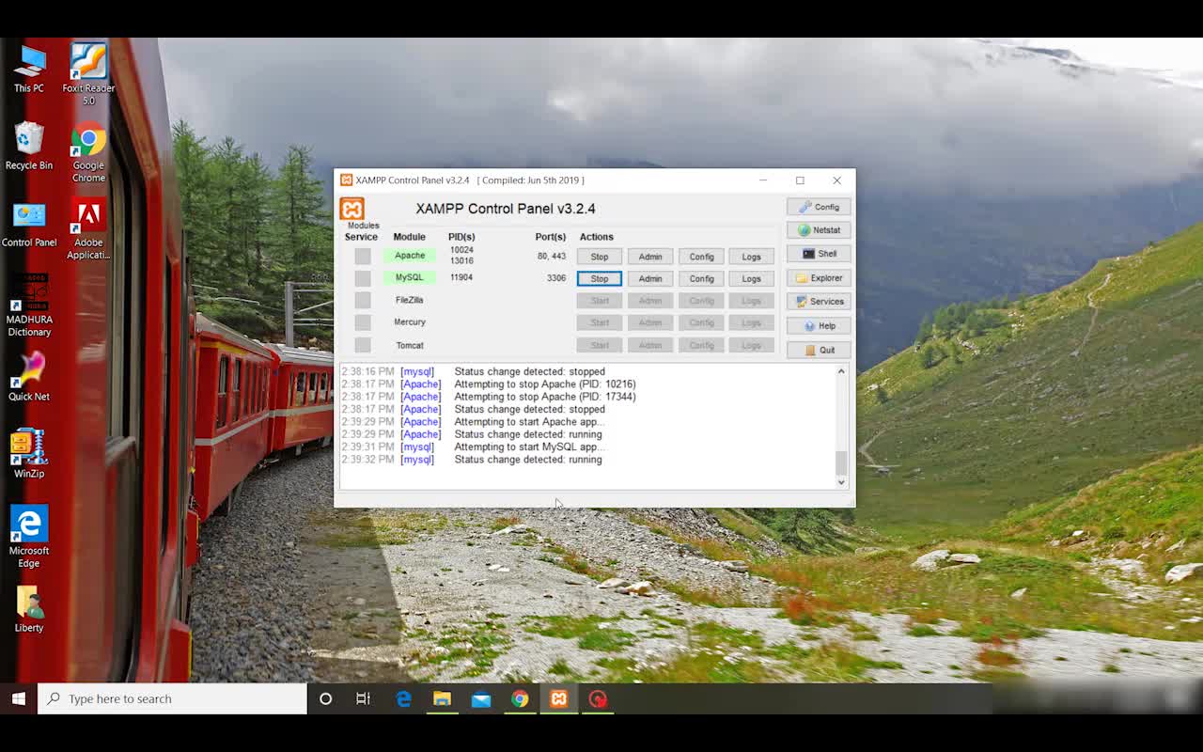
Task: Click the Tomcat module label
Action: (x=410, y=345)
